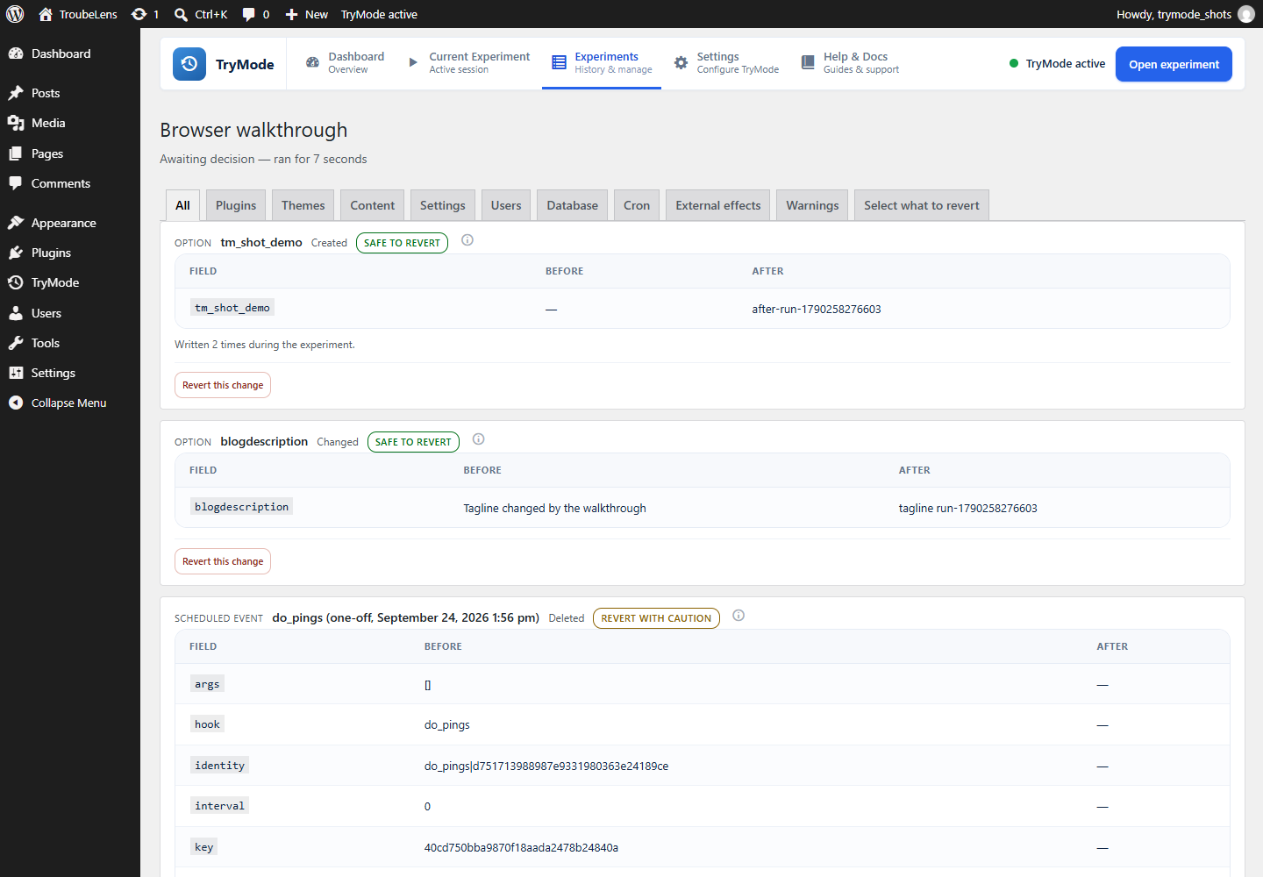This screenshot has height=877, width=1263.
Task: Click the REVERT WITH CAUTION badge
Action: 656,618
